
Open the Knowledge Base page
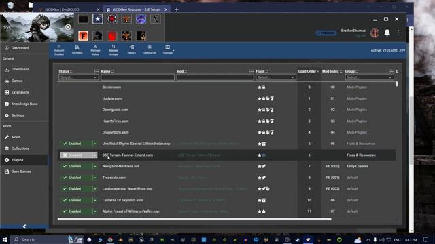point(24,104)
